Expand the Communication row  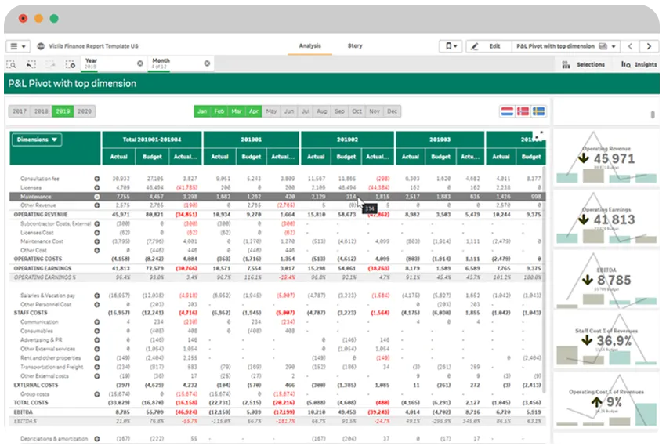97,323
